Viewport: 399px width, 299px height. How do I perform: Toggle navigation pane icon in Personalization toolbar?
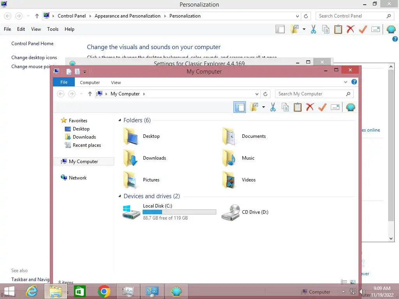tap(280, 29)
